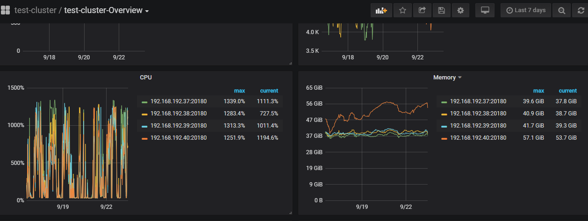
Task: Open the test-cluster-Overview dashboard dropdown
Action: pyautogui.click(x=107, y=10)
